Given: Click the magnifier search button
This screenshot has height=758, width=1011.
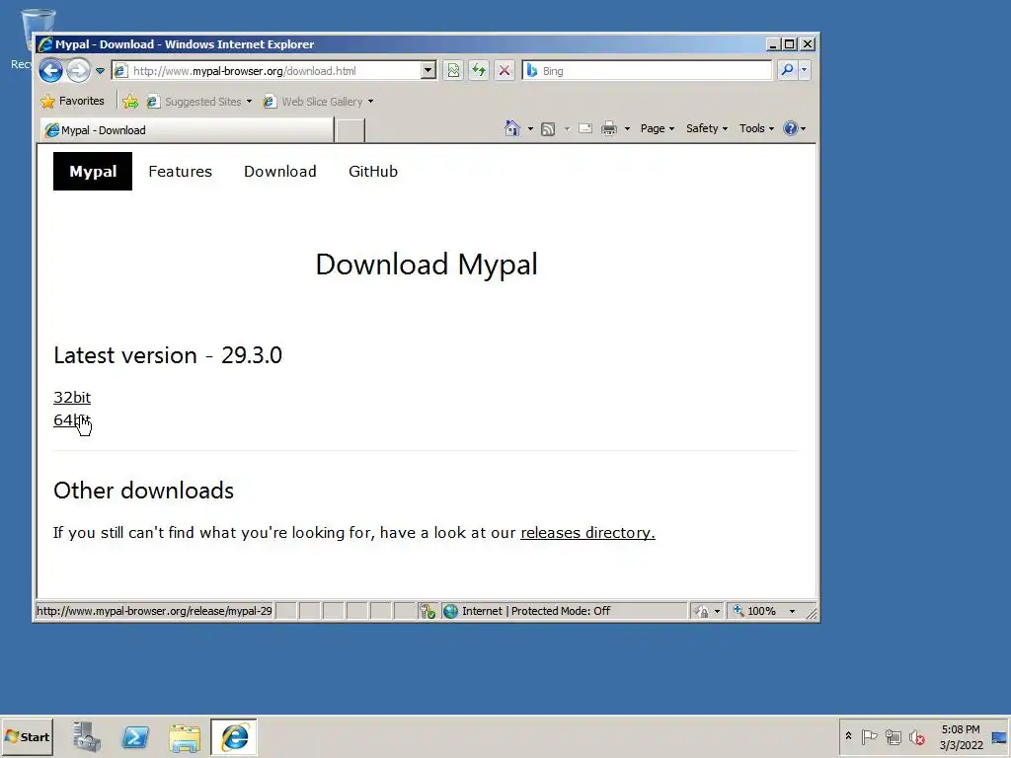Looking at the screenshot, I should [787, 70].
